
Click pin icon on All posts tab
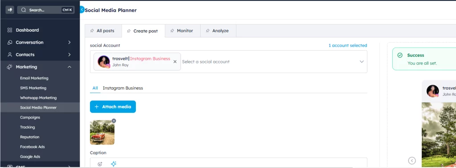92,31
